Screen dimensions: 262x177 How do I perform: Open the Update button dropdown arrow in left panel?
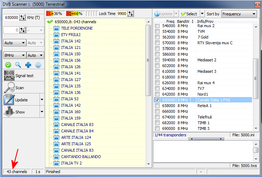tap(42, 100)
